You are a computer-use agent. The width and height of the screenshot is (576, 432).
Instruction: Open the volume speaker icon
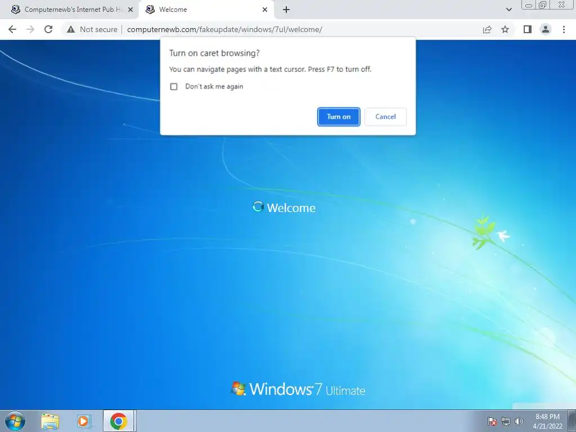pyautogui.click(x=519, y=421)
